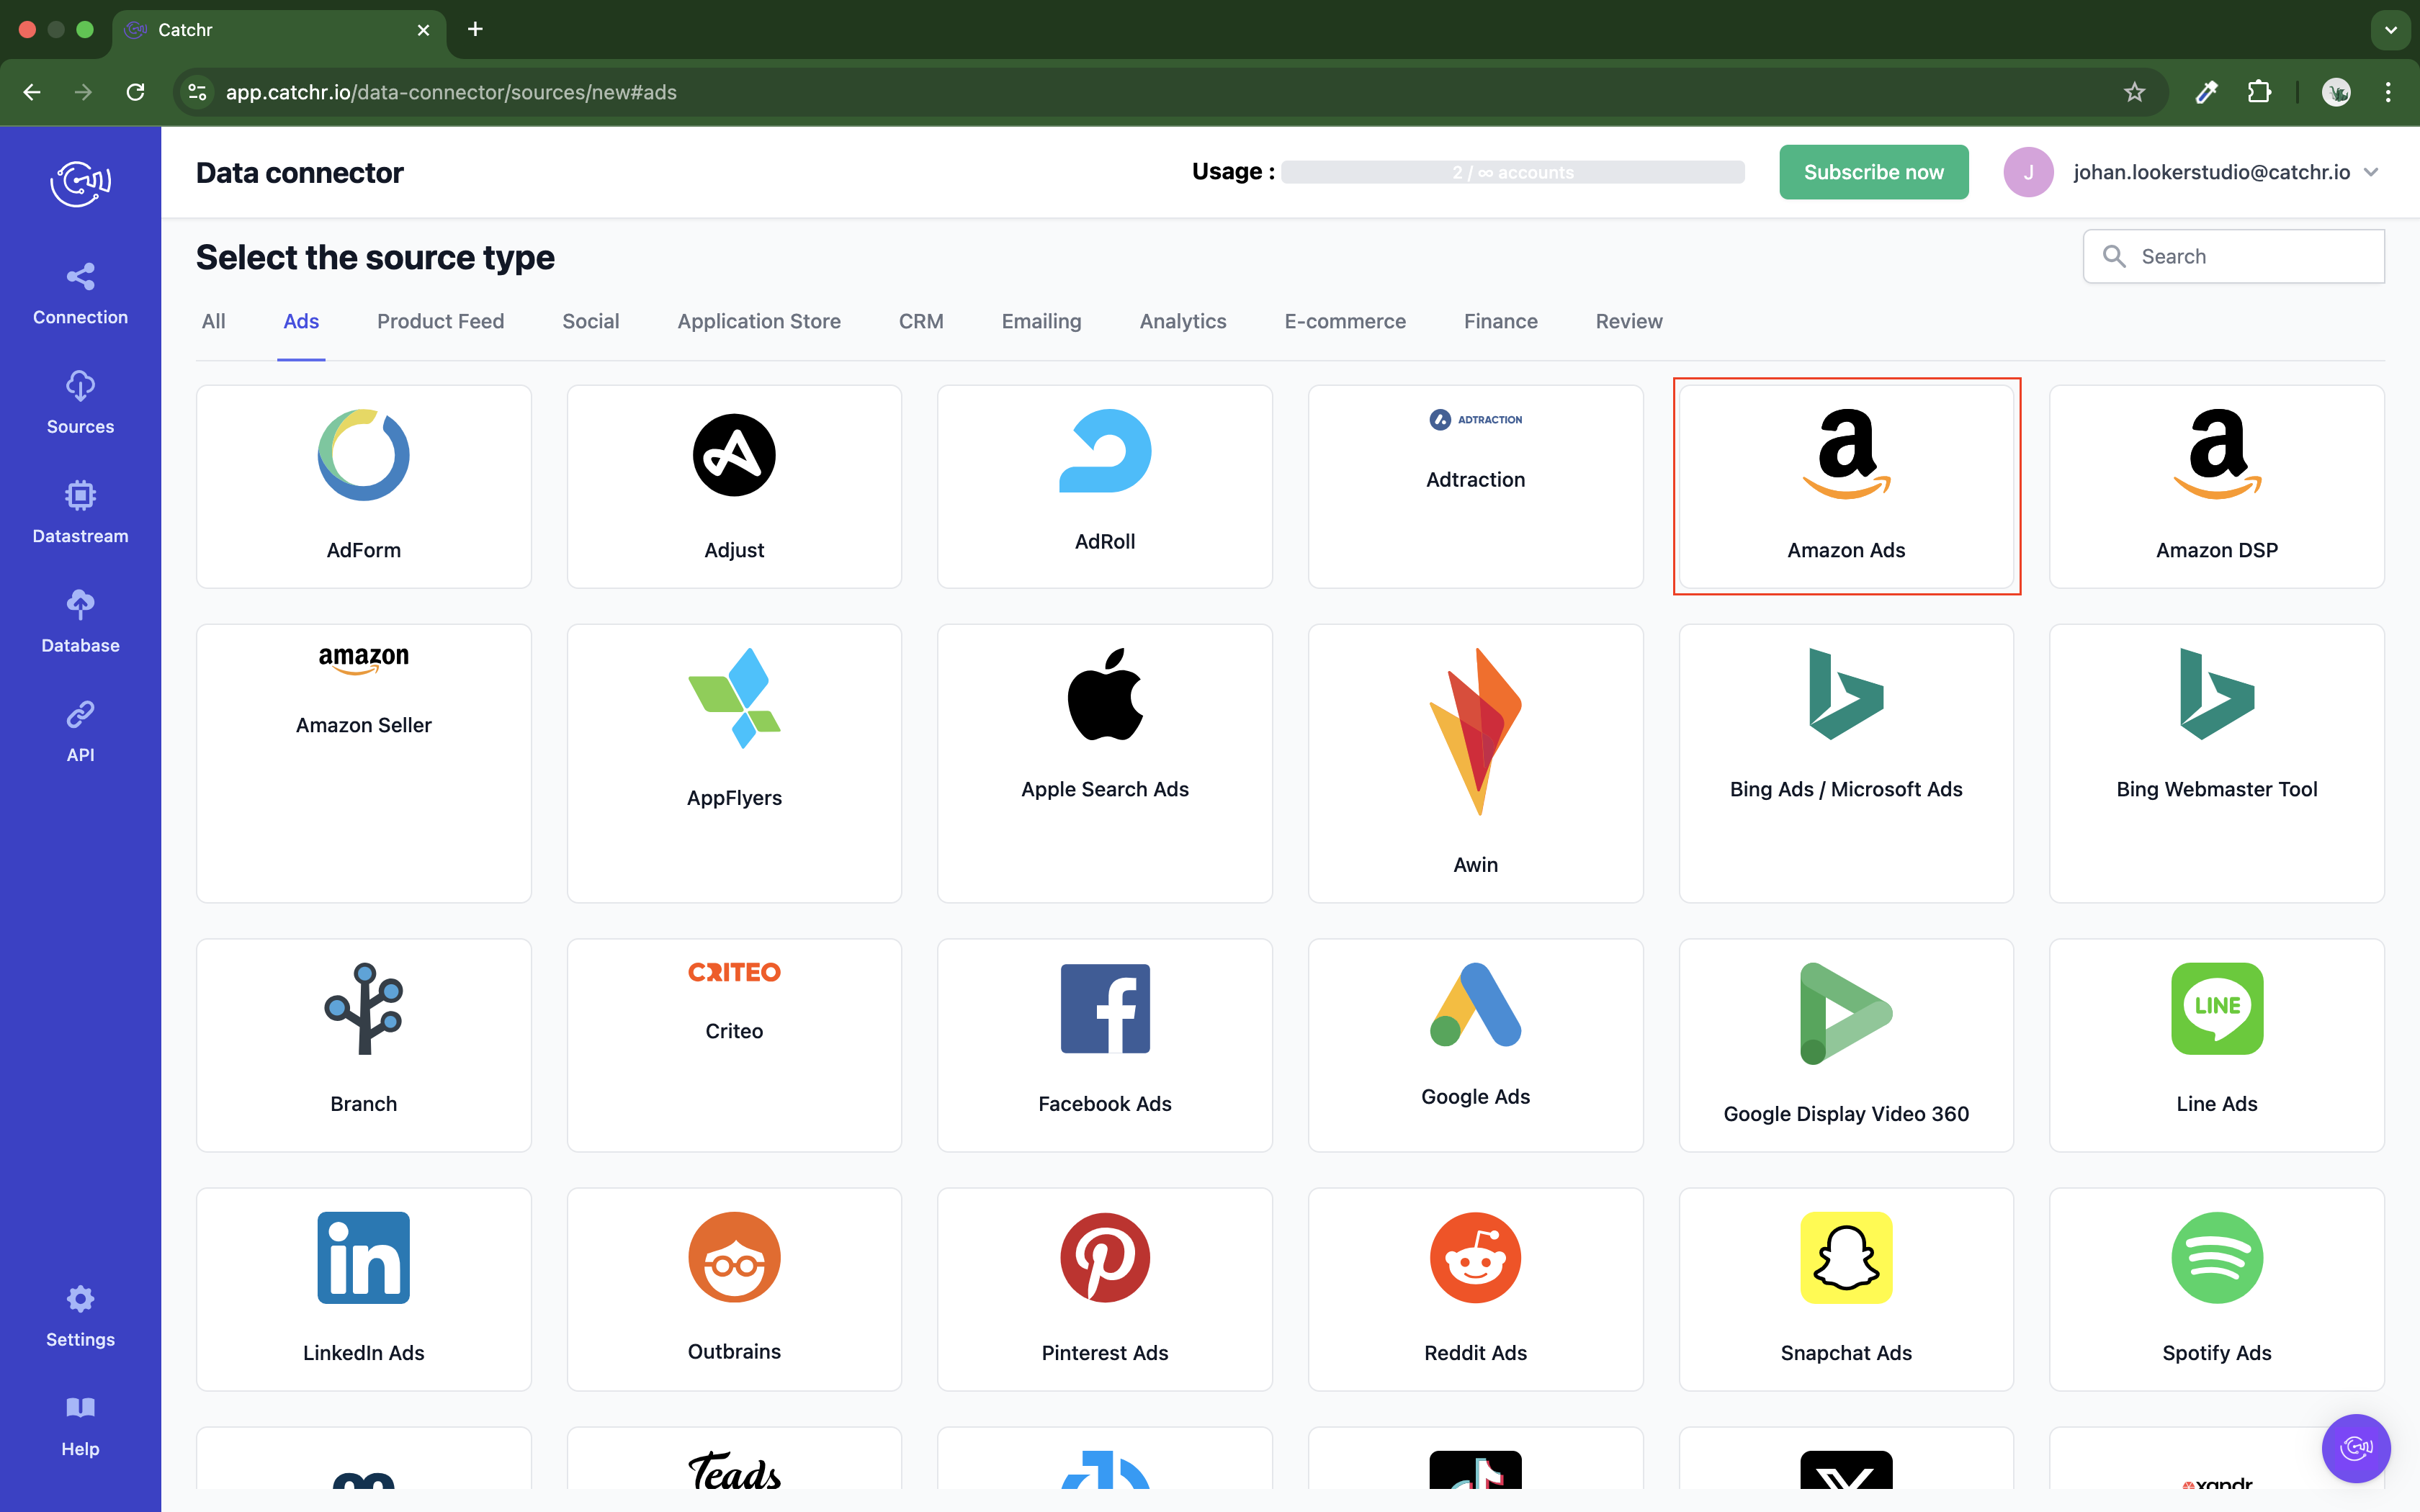Switch to the Review tab
The image size is (2420, 1512).
pos(1628,321)
